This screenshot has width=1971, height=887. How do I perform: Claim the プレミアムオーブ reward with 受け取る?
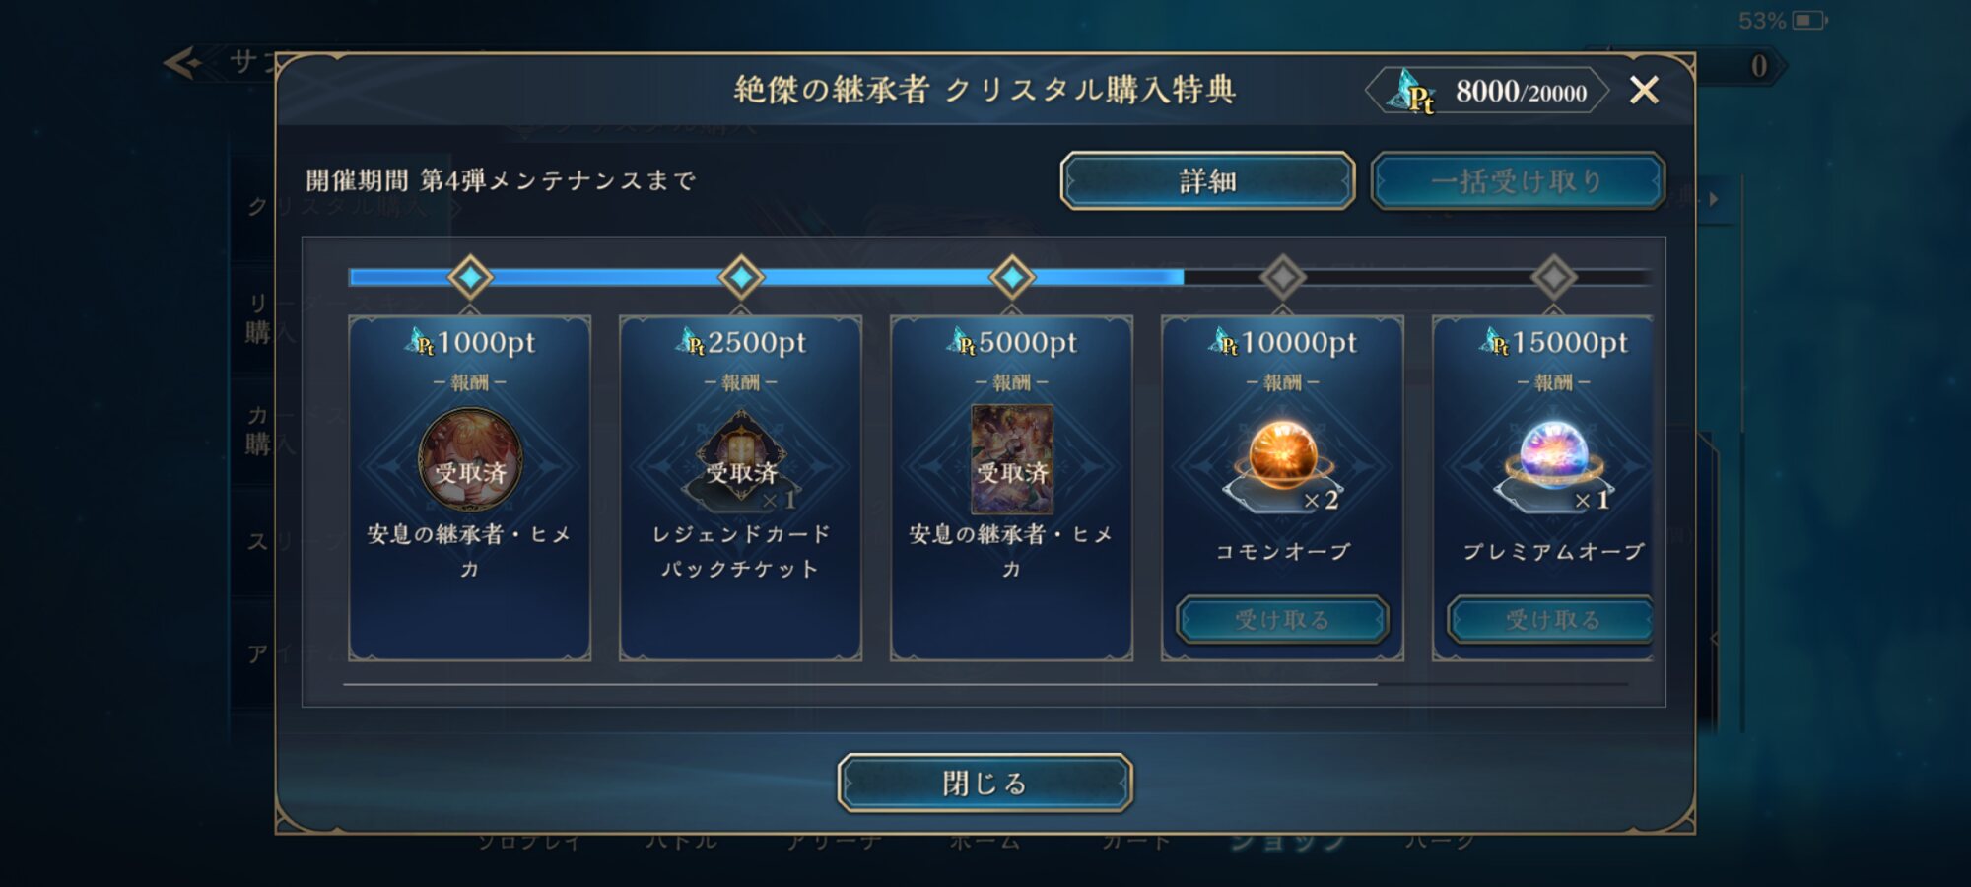[x=1551, y=619]
